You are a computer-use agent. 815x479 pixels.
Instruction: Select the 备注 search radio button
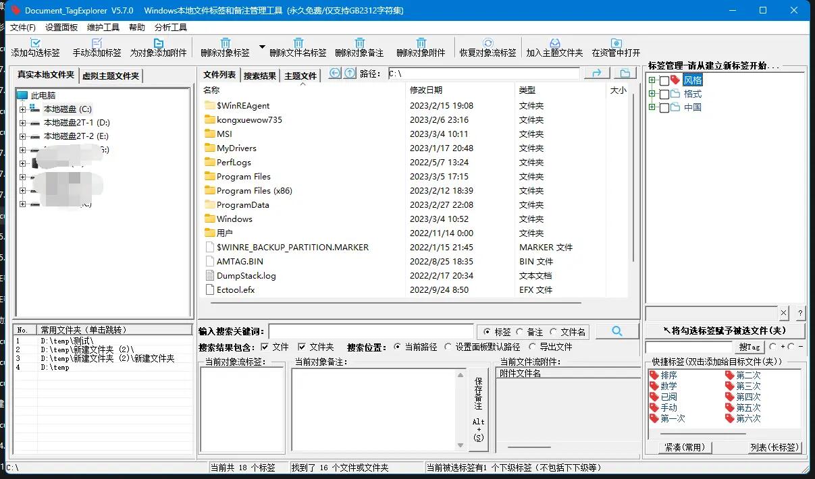click(x=519, y=332)
